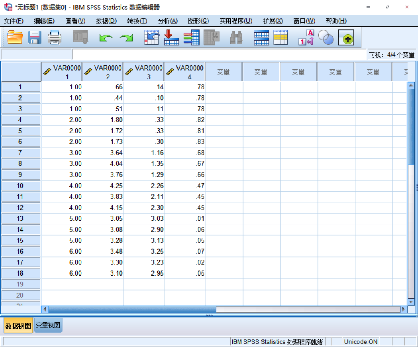418x347 pixels.
Task: Click cell value 1.80 in row 4
Action: (x=103, y=120)
